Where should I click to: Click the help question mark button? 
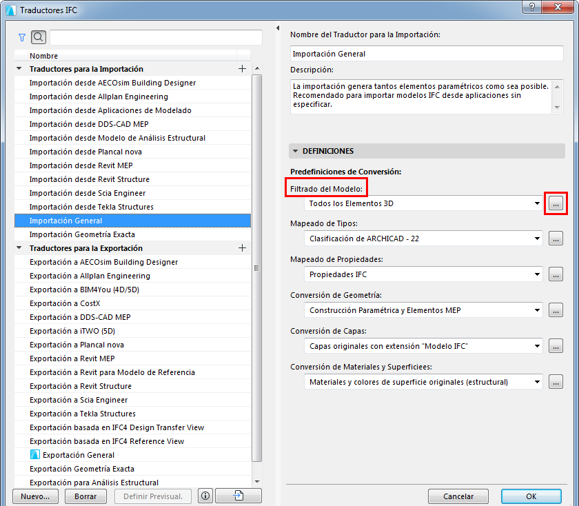[x=532, y=7]
